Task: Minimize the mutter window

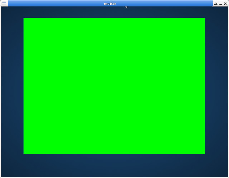Action: [221, 4]
